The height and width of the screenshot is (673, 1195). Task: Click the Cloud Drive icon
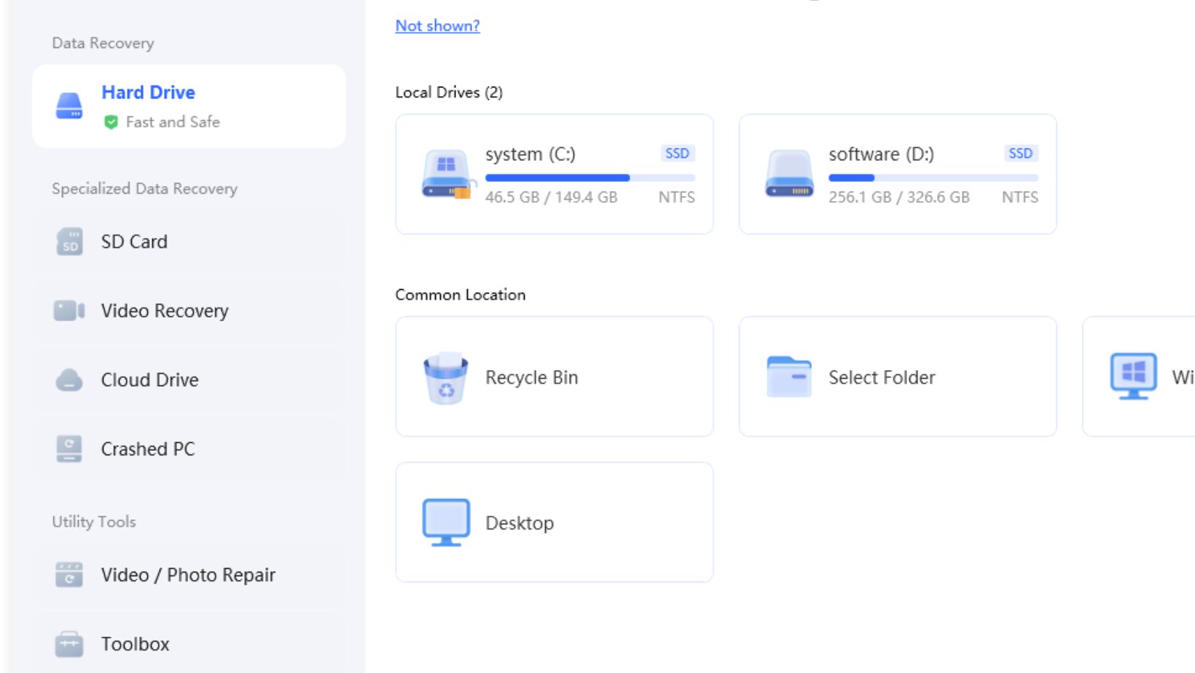(x=69, y=380)
